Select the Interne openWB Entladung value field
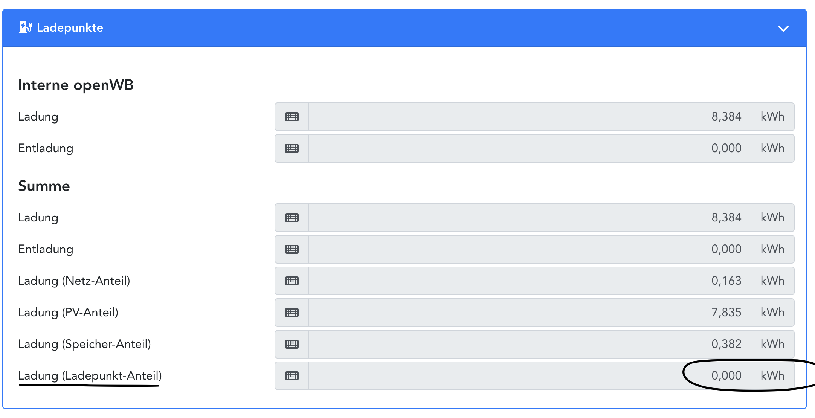815x418 pixels. [530, 148]
